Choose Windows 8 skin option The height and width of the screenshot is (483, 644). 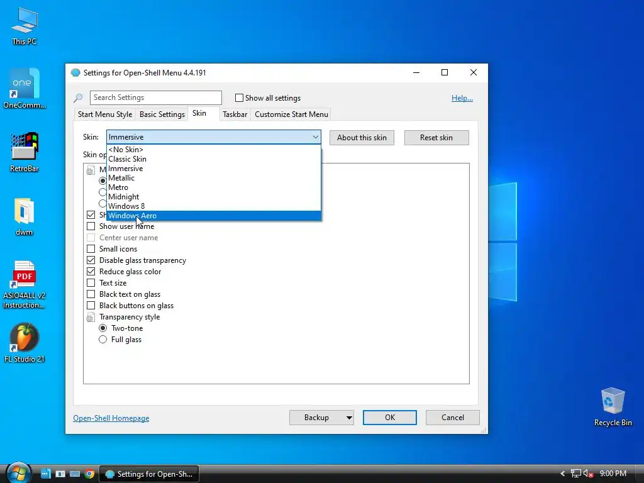214,206
